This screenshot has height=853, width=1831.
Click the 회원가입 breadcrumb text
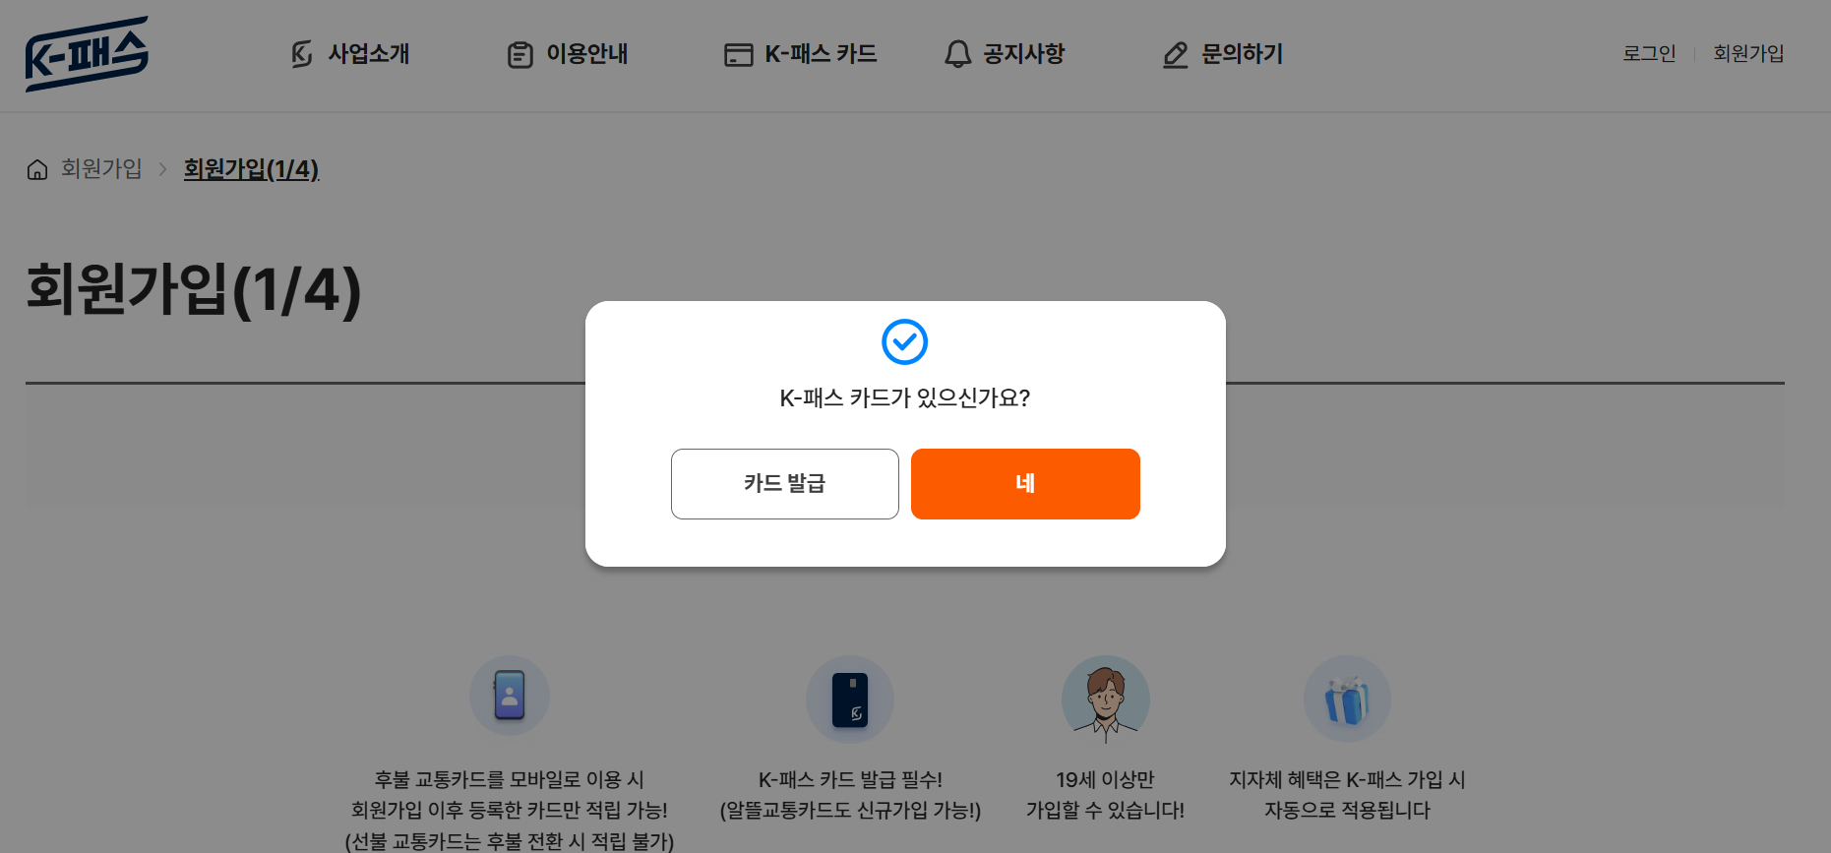pyautogui.click(x=101, y=169)
